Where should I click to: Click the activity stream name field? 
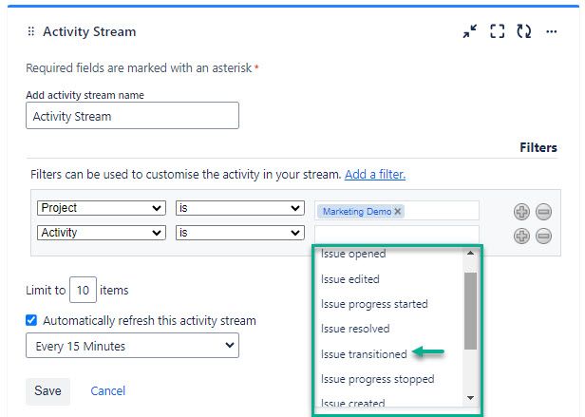(x=132, y=116)
